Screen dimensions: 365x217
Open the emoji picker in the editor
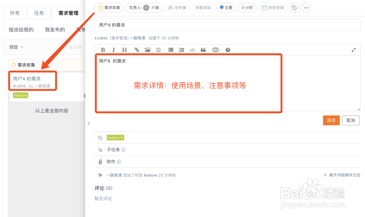tap(158, 50)
